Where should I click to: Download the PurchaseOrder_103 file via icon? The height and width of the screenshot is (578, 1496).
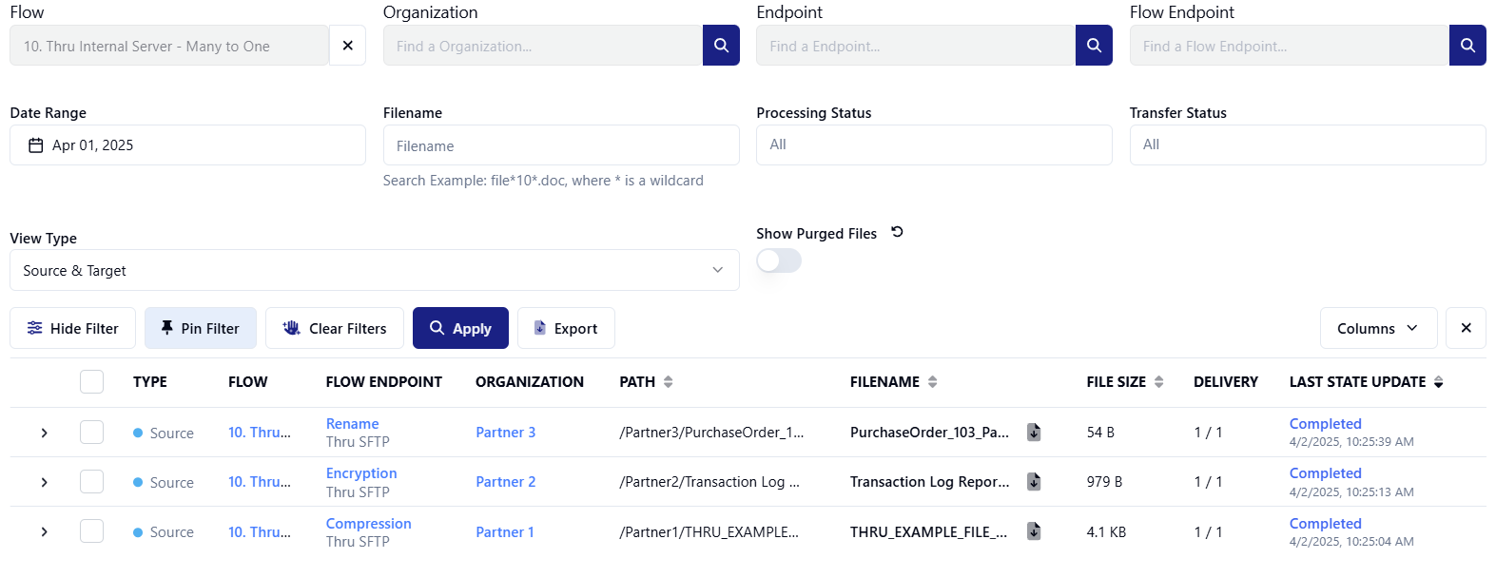tap(1034, 433)
